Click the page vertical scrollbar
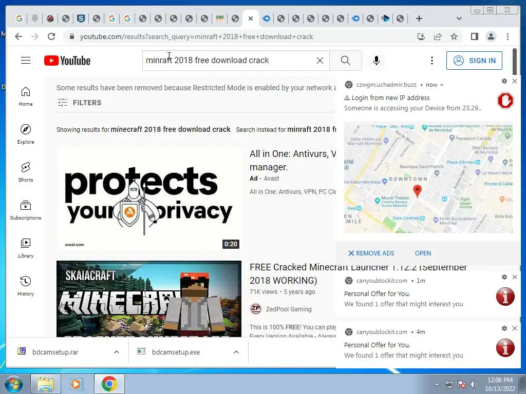Screen dimensions: 526x394 pos(515,62)
